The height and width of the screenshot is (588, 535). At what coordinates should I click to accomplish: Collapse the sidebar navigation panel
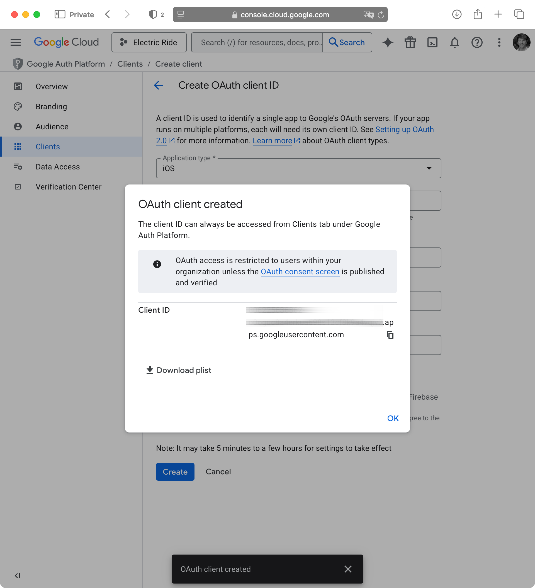click(x=18, y=575)
